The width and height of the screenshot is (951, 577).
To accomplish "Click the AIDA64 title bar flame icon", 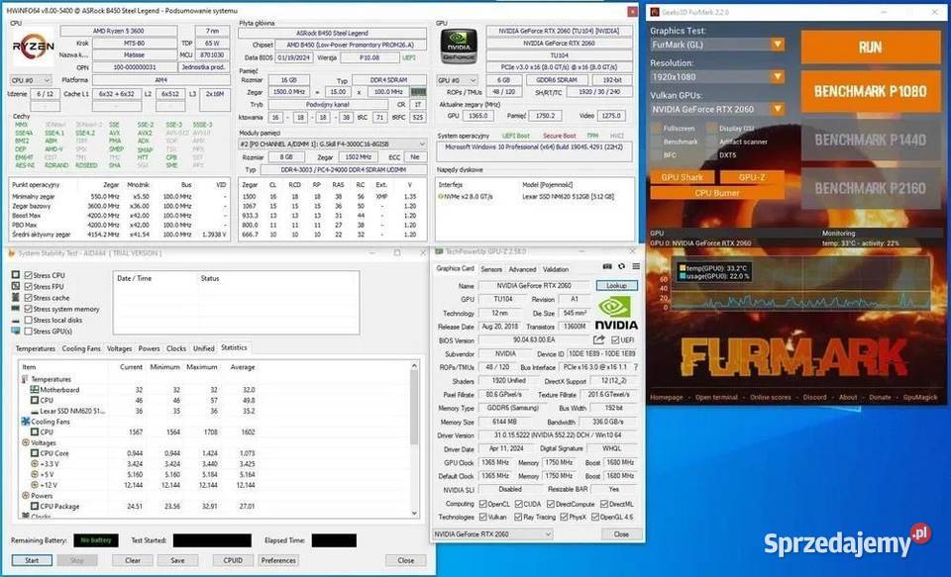I will (x=11, y=252).
